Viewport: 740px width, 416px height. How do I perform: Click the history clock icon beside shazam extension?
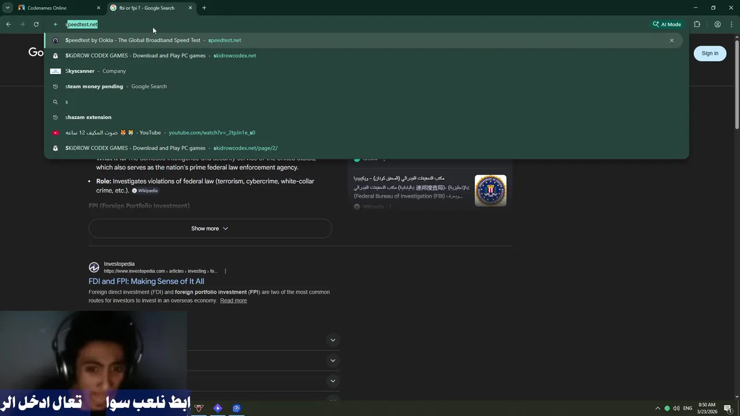[55, 117]
